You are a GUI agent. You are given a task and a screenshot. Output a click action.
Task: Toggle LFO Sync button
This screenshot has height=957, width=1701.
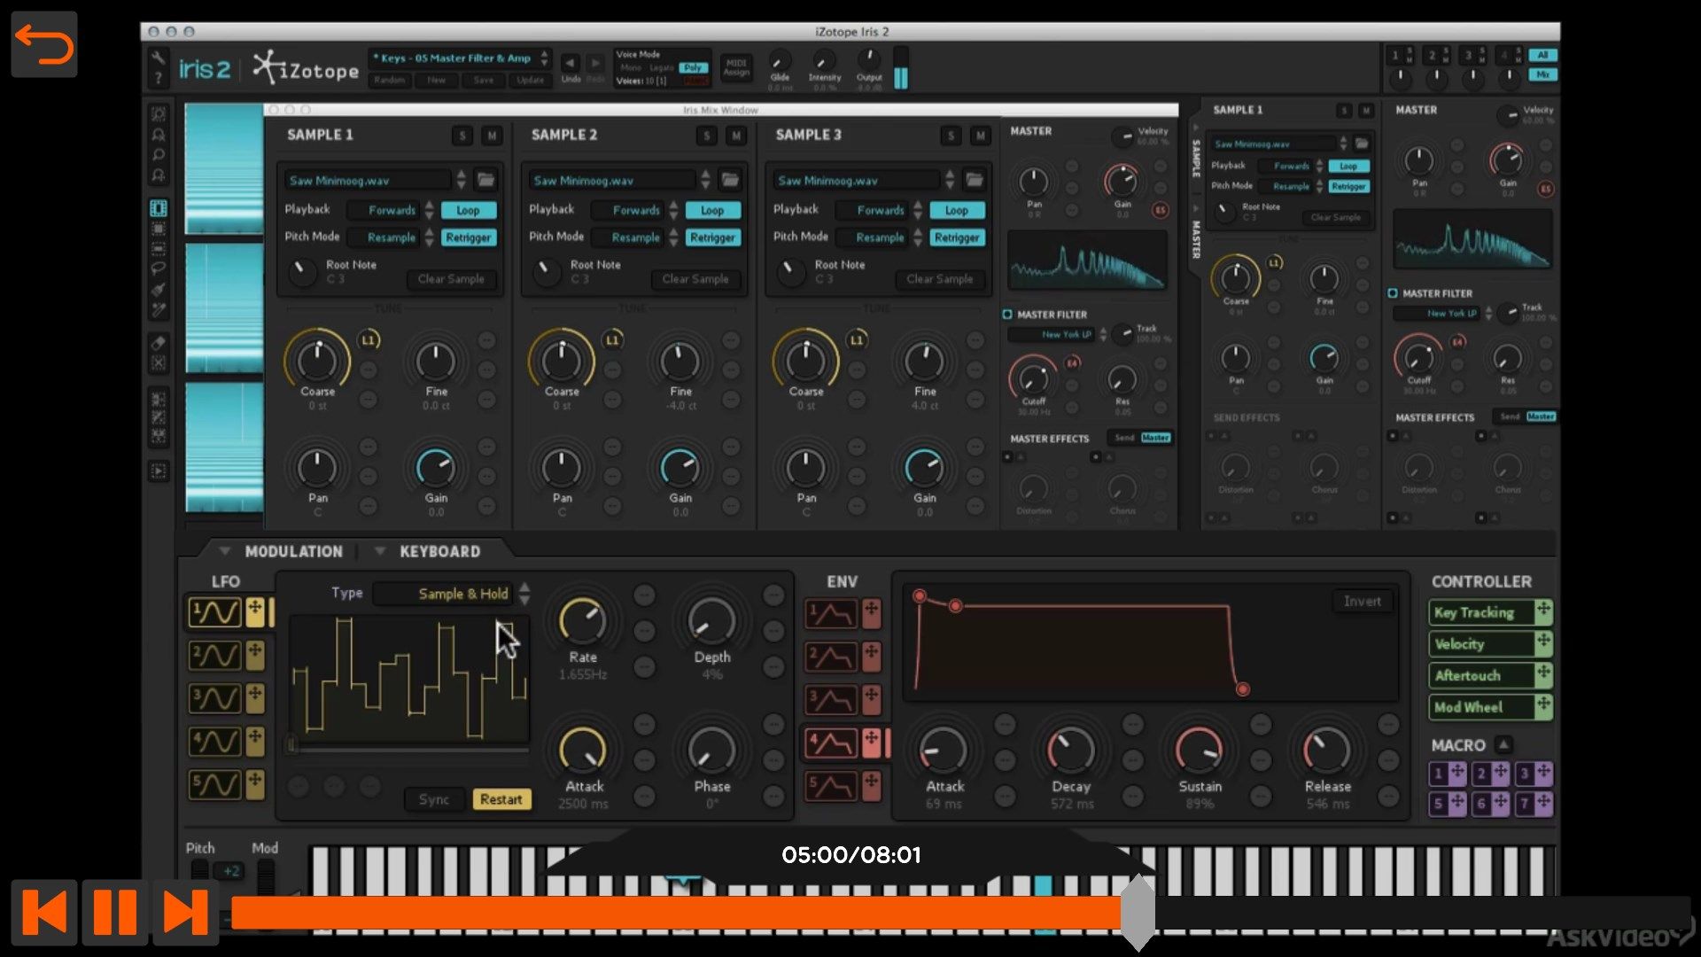pyautogui.click(x=434, y=799)
